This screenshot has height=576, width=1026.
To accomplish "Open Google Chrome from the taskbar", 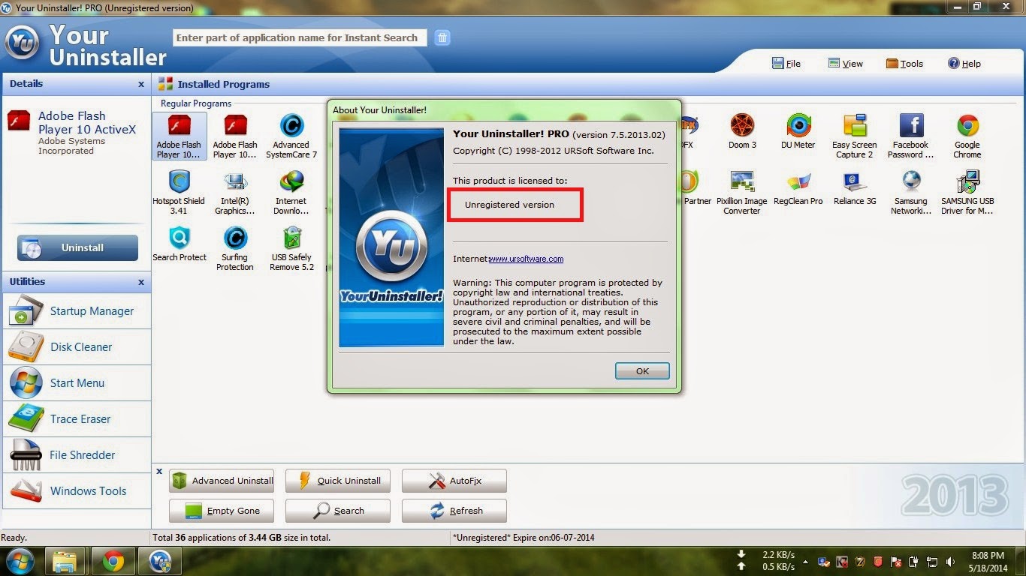I will (113, 561).
